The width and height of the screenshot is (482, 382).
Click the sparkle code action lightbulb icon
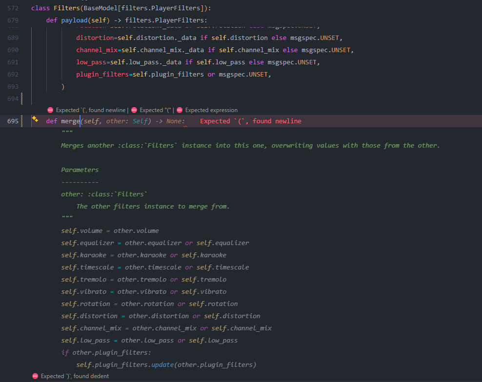tap(35, 119)
